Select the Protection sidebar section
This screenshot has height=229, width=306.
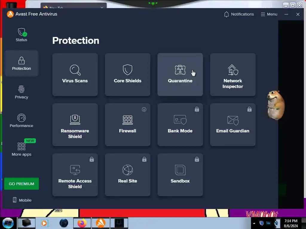tap(22, 63)
